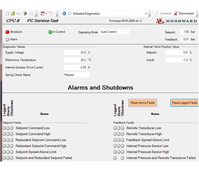Click Internal Pressure and Remote Transducer Failed
The image size is (199, 172).
pos(161,158)
